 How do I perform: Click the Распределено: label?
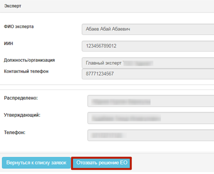(x=21, y=98)
